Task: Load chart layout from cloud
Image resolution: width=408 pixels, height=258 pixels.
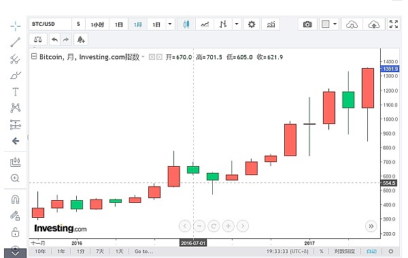Action: pos(352,25)
